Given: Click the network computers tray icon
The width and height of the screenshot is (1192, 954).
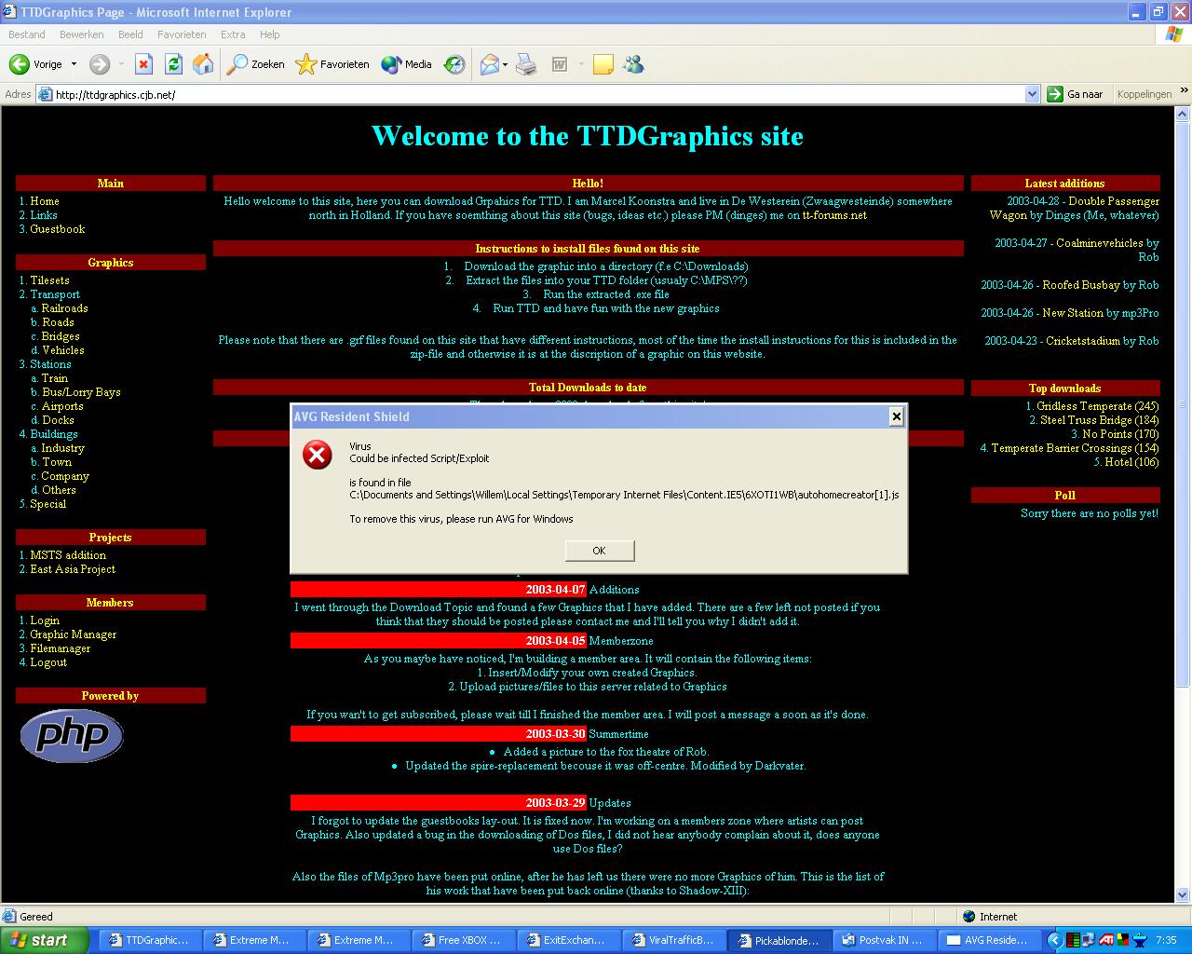Looking at the screenshot, I should (1090, 940).
